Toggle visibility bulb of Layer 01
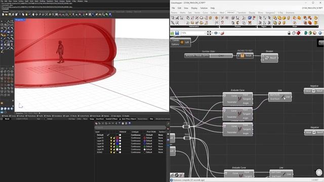This screenshot has width=324, height=182. click(x=111, y=138)
